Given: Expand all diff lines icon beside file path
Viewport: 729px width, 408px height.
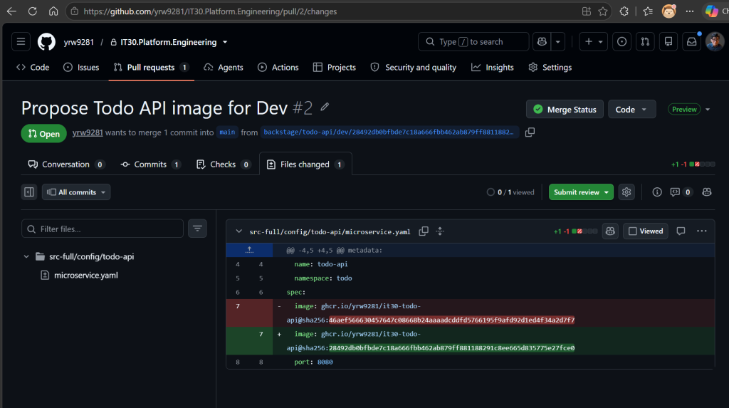Looking at the screenshot, I should tap(440, 231).
